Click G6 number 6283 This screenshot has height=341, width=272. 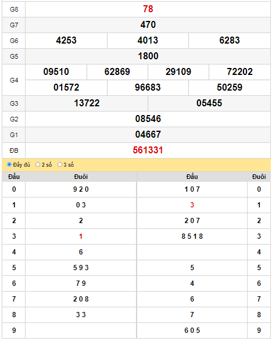coord(230,41)
